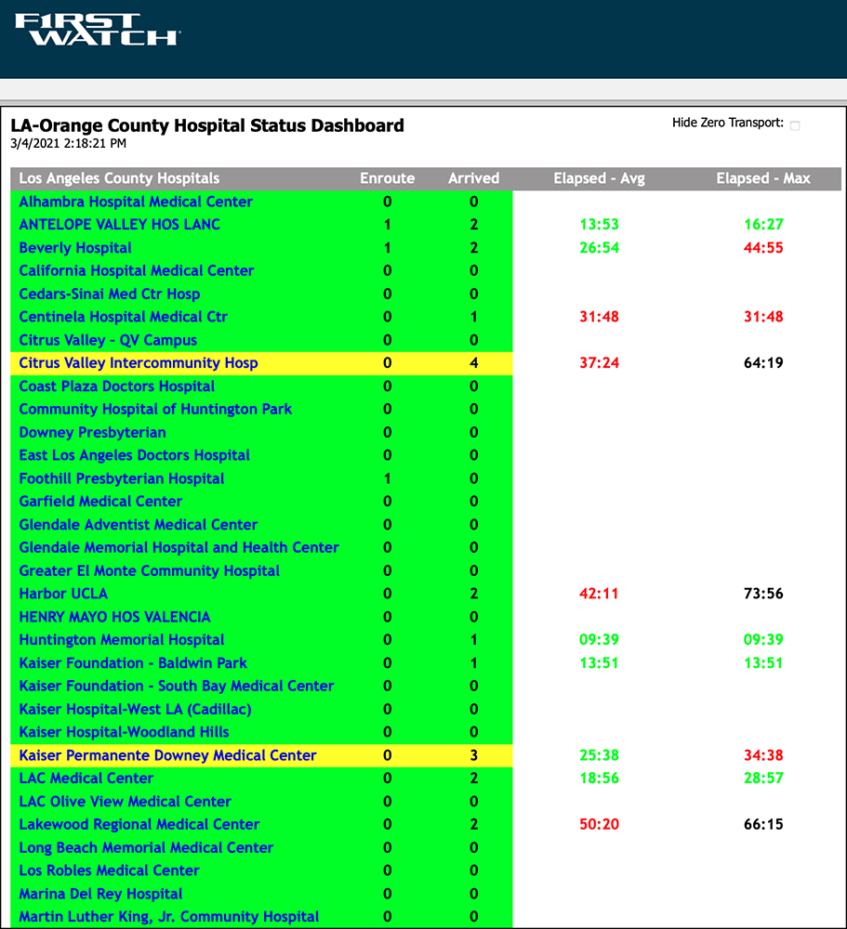Enable the Hide Zero Transport checkbox
This screenshot has height=929, width=847.
point(795,125)
